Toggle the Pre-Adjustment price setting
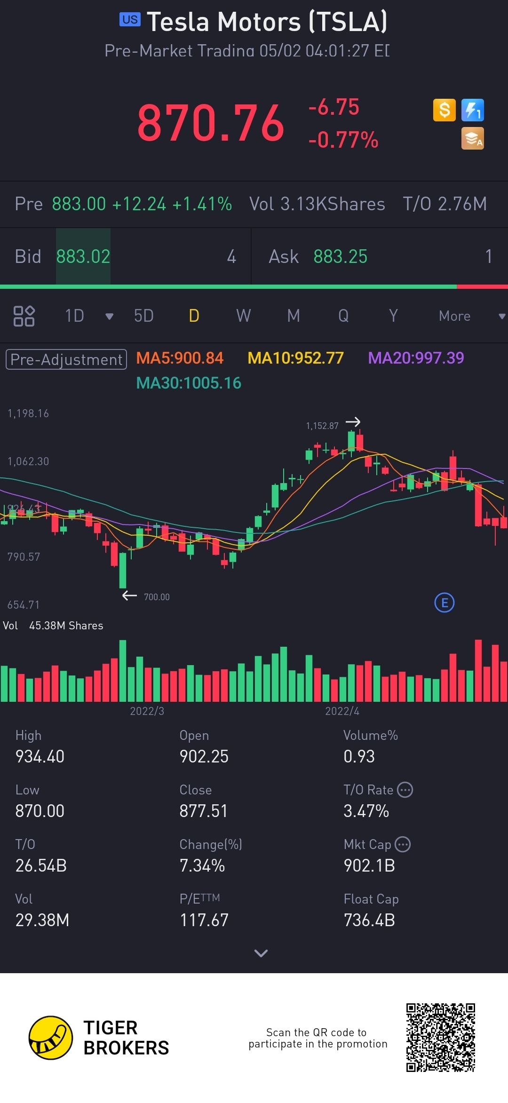The height and width of the screenshot is (1103, 508). pos(66,359)
